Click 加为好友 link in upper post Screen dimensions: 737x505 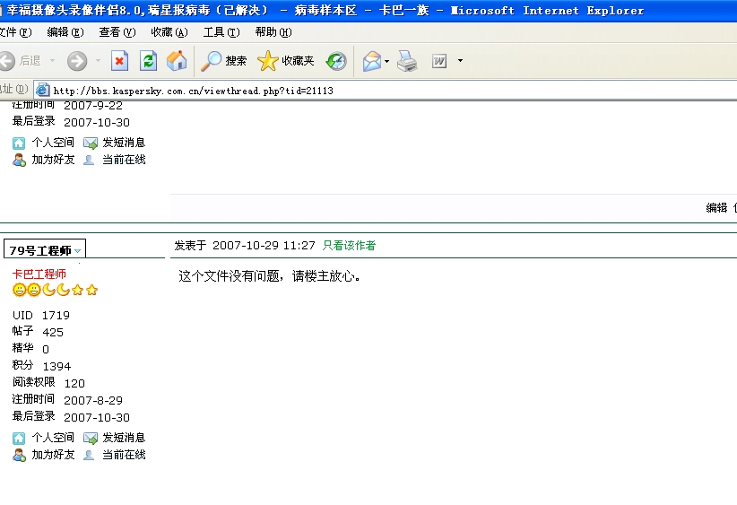click(53, 160)
